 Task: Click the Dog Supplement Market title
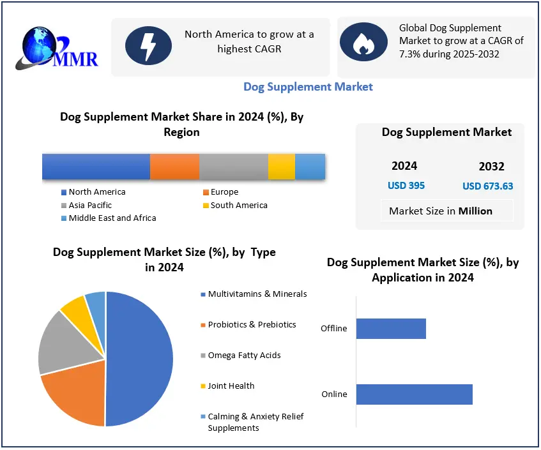[308, 87]
